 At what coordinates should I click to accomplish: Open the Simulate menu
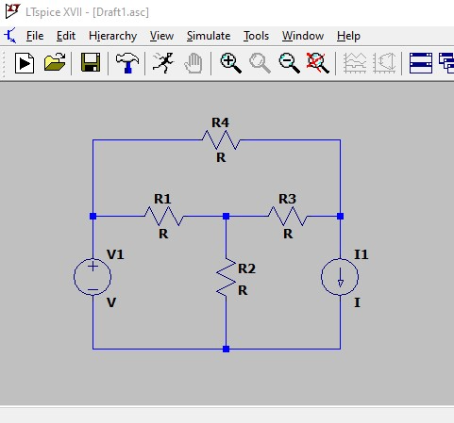coord(209,36)
